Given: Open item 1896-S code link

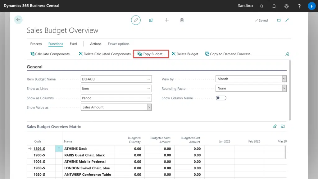Looking at the screenshot, I should (x=39, y=149).
